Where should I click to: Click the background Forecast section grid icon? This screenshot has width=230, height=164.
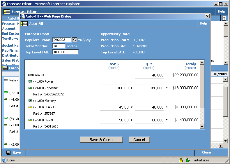click(x=5, y=68)
